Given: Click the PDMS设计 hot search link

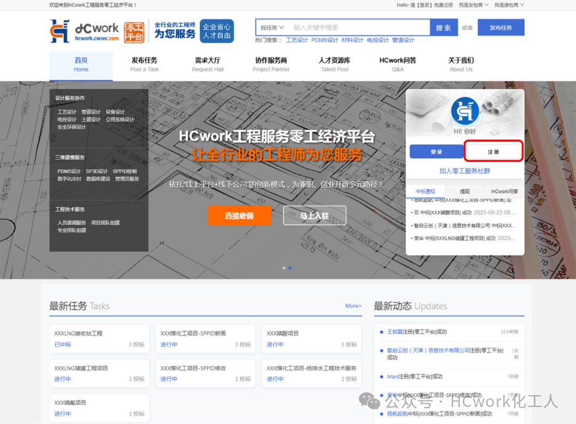Looking at the screenshot, I should pyautogui.click(x=325, y=40).
